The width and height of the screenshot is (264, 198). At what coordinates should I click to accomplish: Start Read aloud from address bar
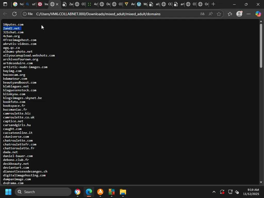[211, 14]
